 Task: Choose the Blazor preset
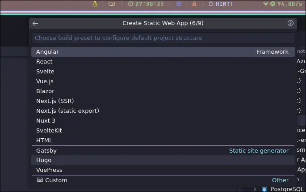point(163,91)
